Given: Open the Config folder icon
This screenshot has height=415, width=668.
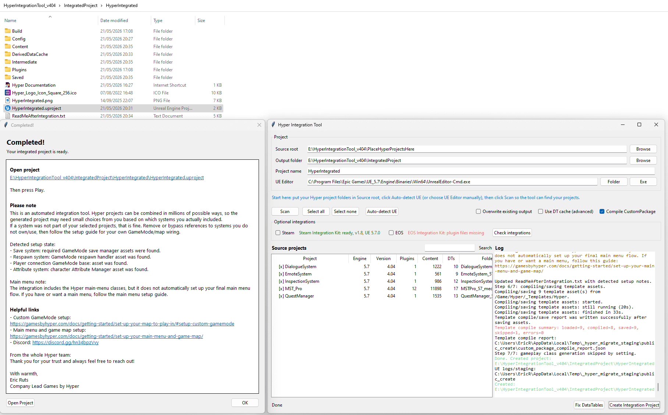Looking at the screenshot, I should (8, 39).
